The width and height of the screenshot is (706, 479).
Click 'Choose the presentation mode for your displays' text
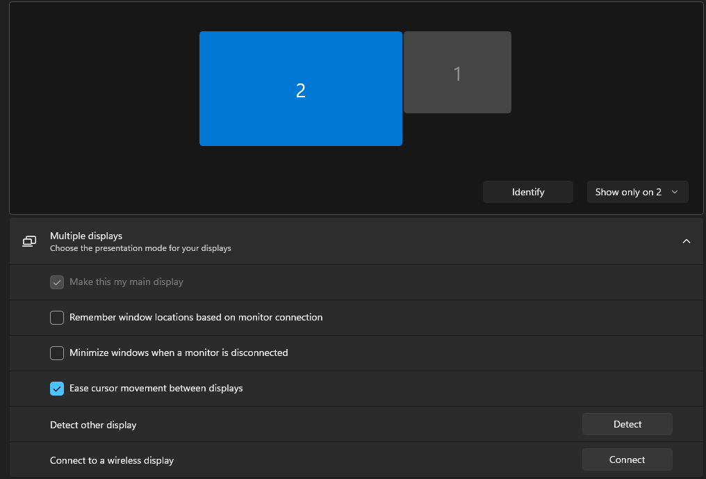pyautogui.click(x=140, y=248)
